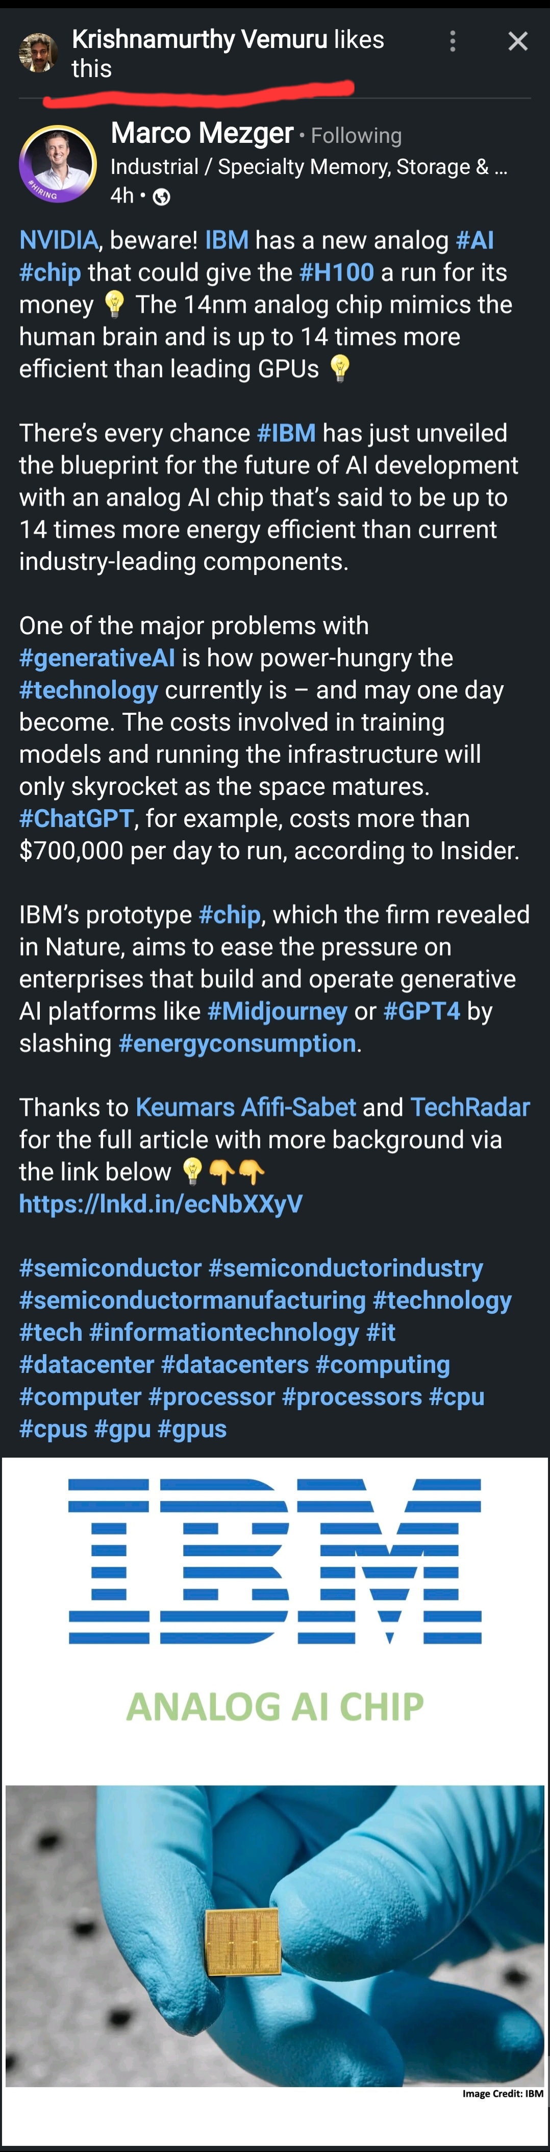Screen dimensions: 550x2152
Task: Open the IBM logo image
Action: coord(275,1561)
